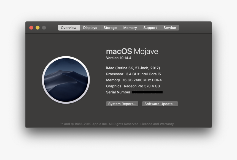Check for updates via Software Update...
Image resolution: width=237 pixels, height=160 pixels.
pos(160,104)
